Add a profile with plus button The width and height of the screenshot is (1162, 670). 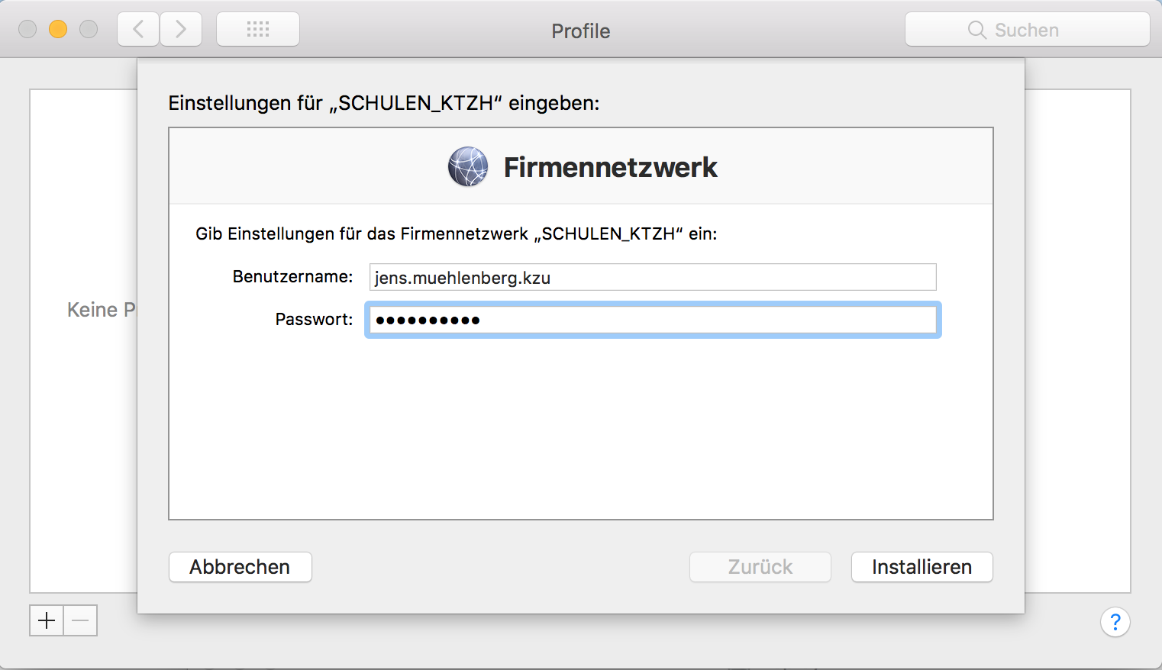click(47, 620)
